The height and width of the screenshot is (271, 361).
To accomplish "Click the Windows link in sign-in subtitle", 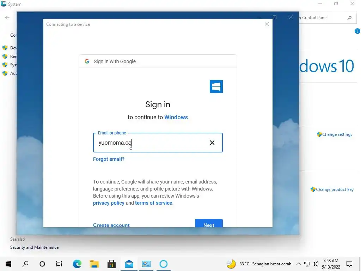I will (176, 117).
